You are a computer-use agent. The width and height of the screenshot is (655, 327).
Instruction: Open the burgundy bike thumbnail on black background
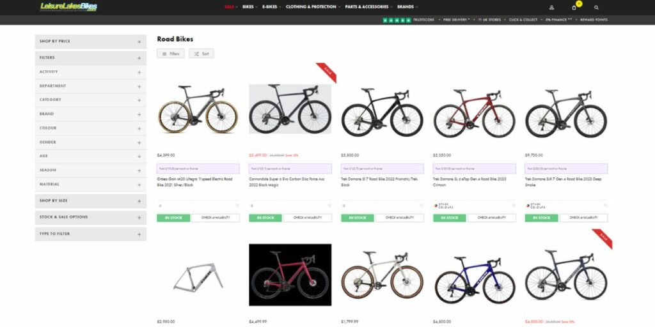point(290,275)
